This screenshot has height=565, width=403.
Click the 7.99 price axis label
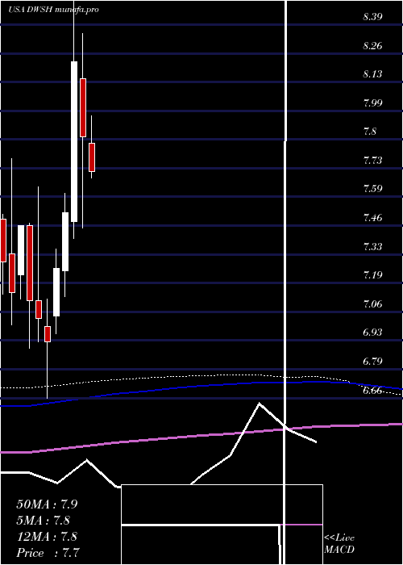372,103
